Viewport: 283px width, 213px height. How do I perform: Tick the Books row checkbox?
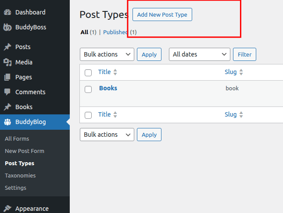88,89
